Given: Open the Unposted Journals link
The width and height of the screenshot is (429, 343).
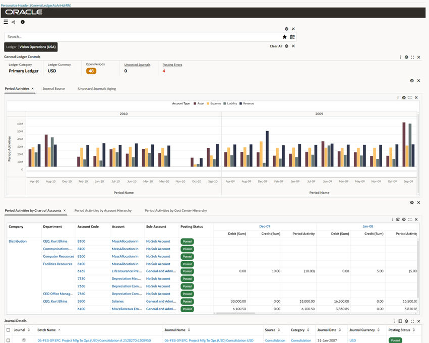Looking at the screenshot, I should [137, 65].
